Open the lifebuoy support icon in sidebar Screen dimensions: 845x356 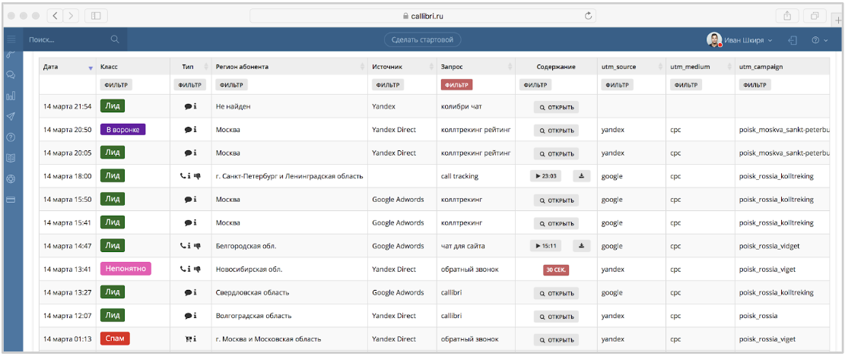coord(11,178)
